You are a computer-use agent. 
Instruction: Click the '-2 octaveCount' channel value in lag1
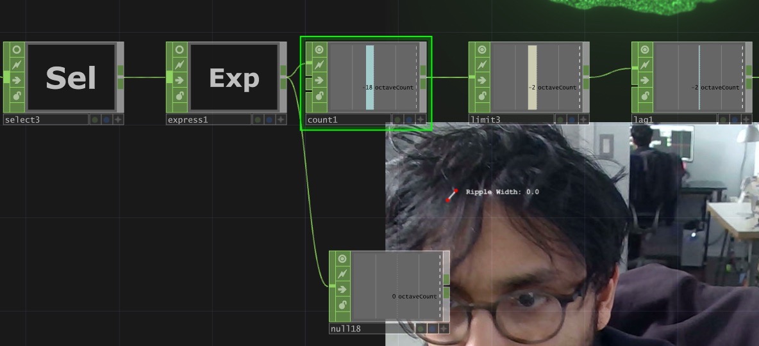coord(715,88)
